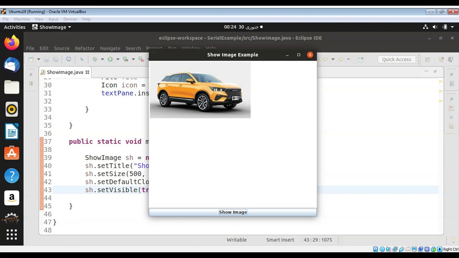
Task: Click the Forward navigation arrow icon
Action: click(341, 59)
